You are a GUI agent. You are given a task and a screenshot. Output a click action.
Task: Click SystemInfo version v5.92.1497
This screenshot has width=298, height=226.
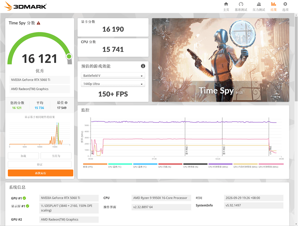254,205
